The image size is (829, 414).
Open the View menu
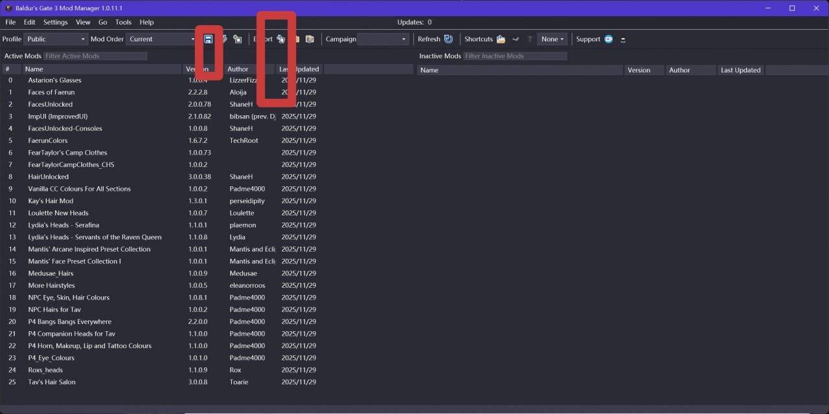point(83,22)
